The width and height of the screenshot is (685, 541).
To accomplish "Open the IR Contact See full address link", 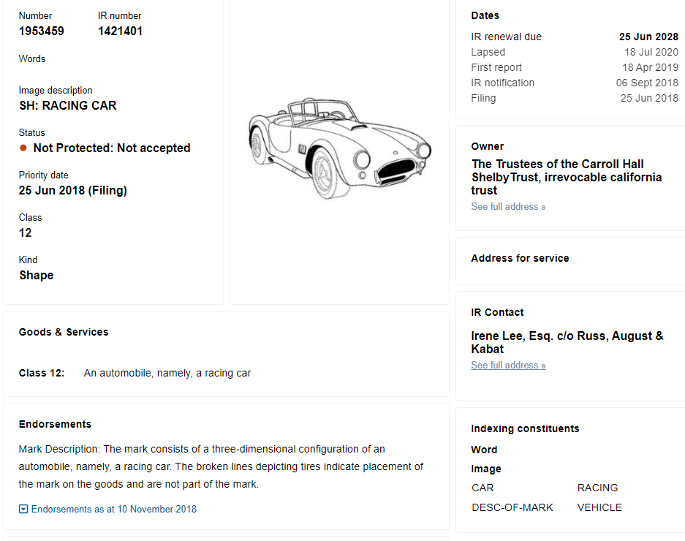I will coord(508,366).
